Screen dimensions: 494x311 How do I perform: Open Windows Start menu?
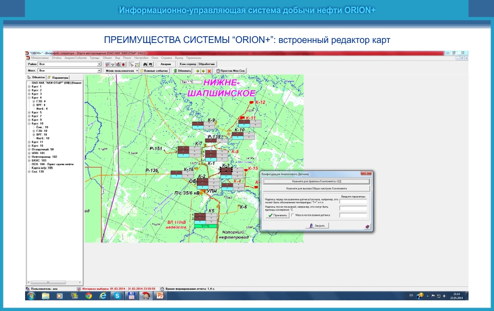point(31,296)
